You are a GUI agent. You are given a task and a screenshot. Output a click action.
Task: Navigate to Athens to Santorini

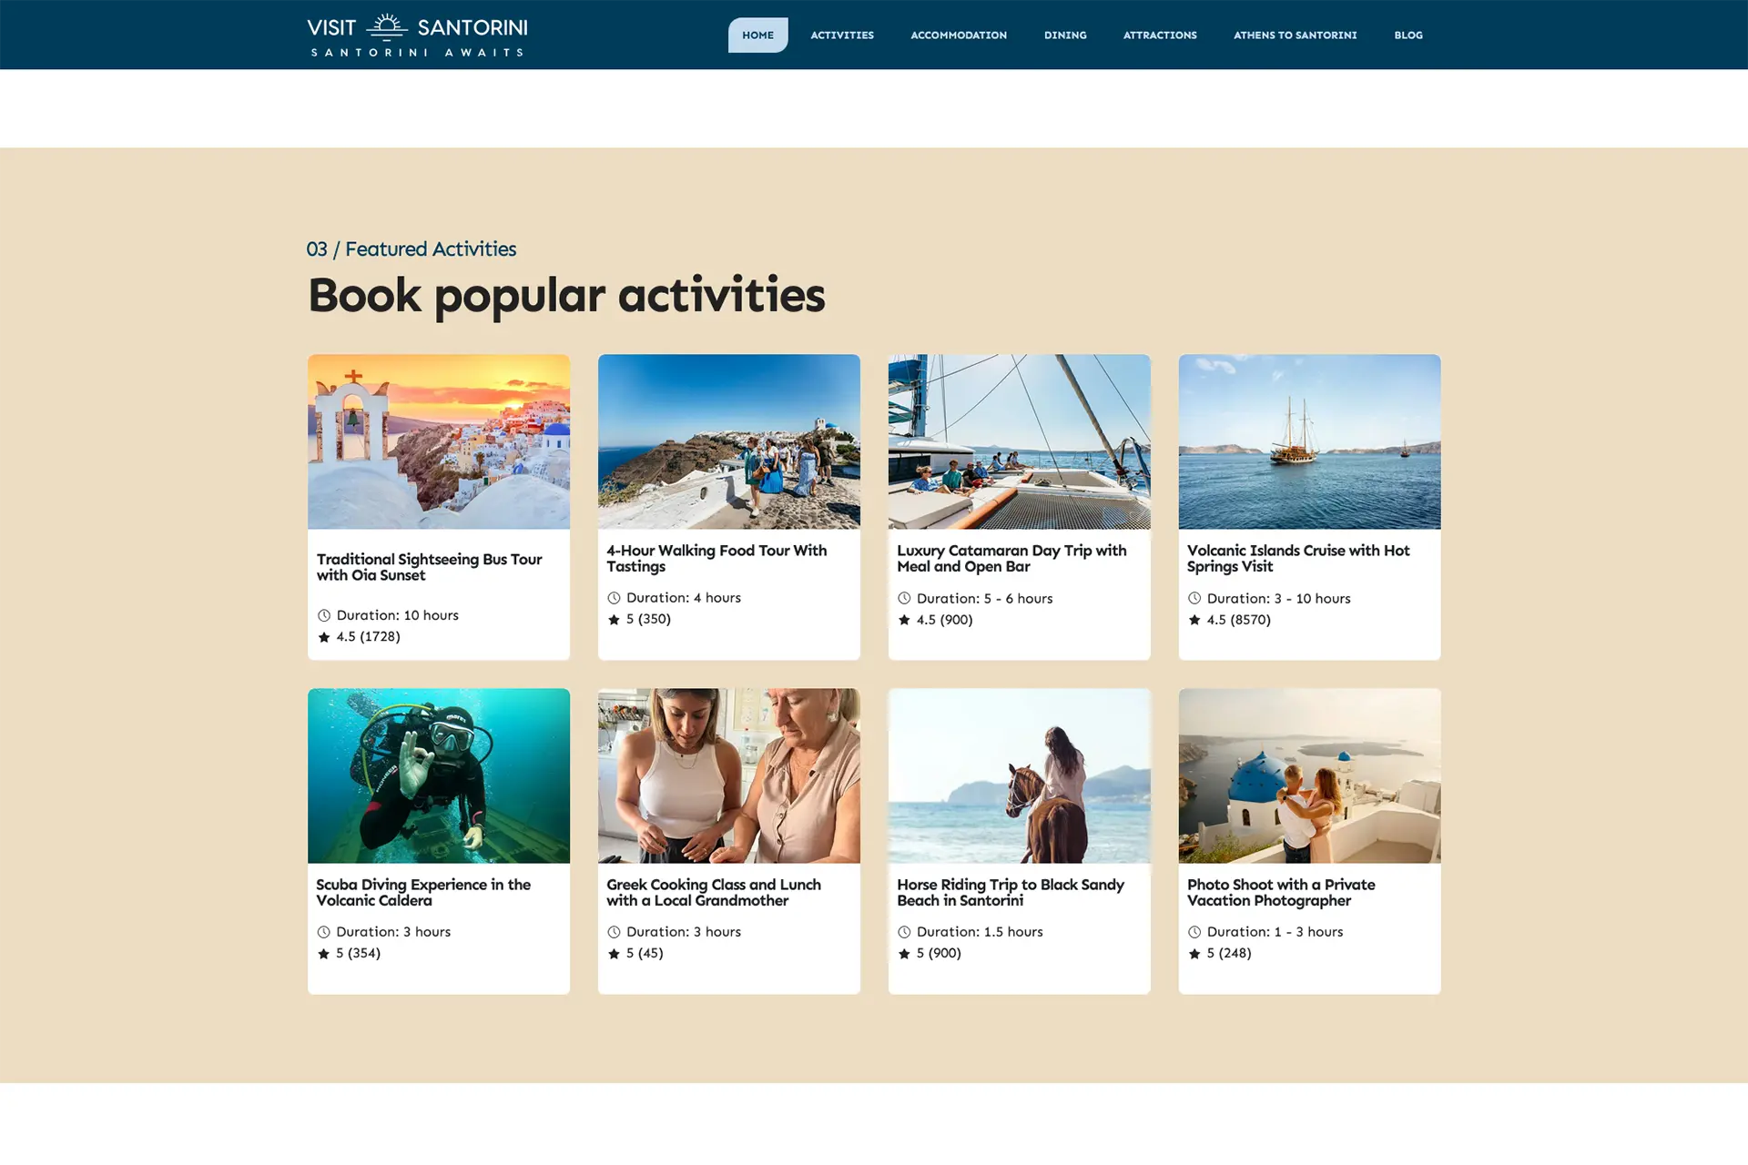point(1295,35)
